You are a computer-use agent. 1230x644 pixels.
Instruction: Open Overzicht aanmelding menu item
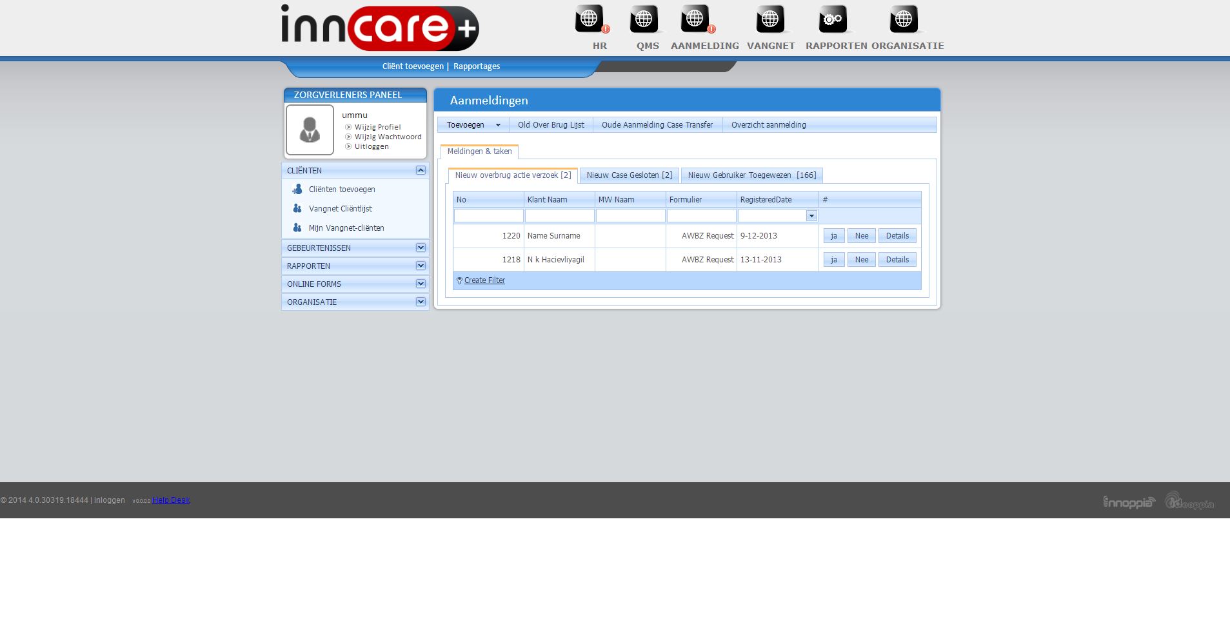769,125
